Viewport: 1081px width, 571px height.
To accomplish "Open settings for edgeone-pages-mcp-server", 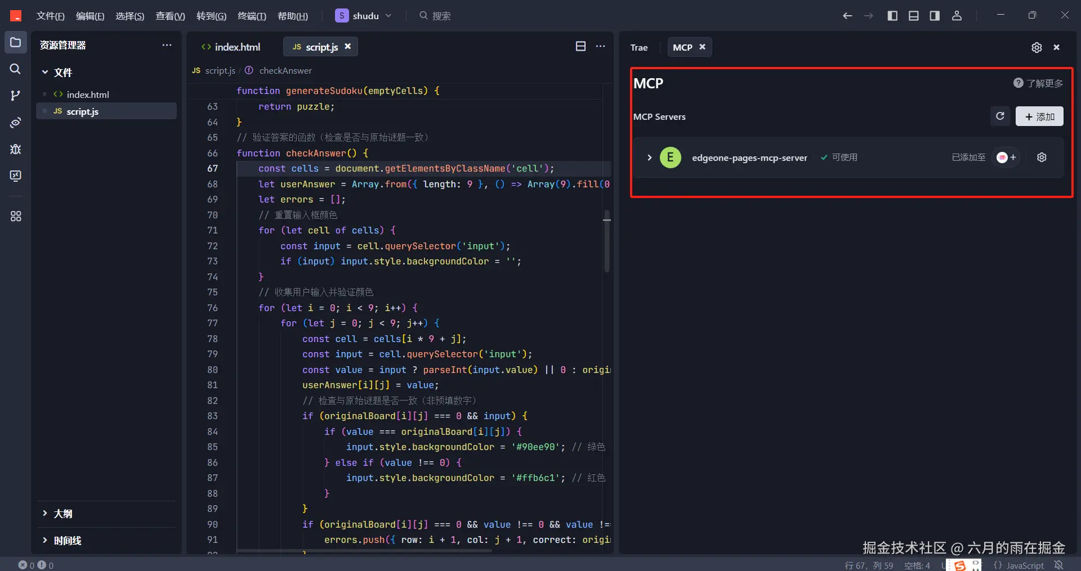I will click(1042, 158).
